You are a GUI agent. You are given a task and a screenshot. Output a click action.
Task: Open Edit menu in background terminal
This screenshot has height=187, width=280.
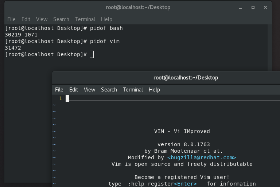click(x=26, y=19)
